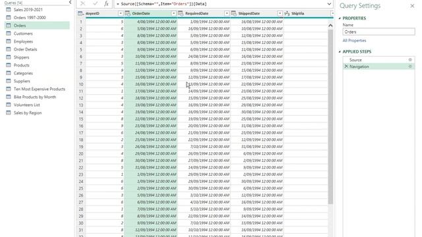Change the RequiredDate data type icon
This screenshot has width=422, height=237.
(x=181, y=13)
